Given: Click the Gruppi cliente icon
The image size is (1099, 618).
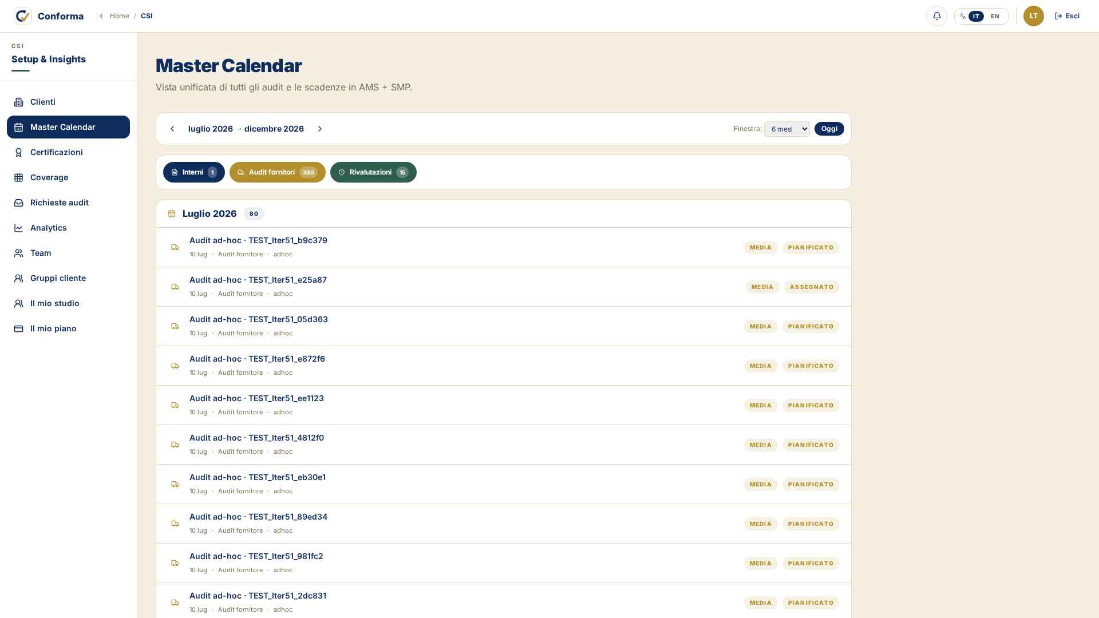Looking at the screenshot, I should pos(18,278).
